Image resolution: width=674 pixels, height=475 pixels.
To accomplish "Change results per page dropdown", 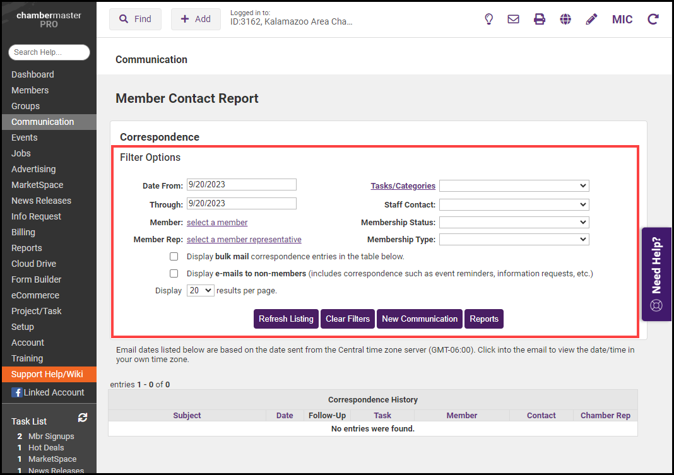I will 200,291.
